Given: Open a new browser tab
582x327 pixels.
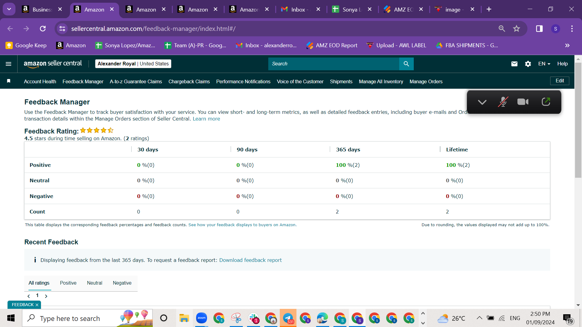Looking at the screenshot, I should click(x=489, y=9).
